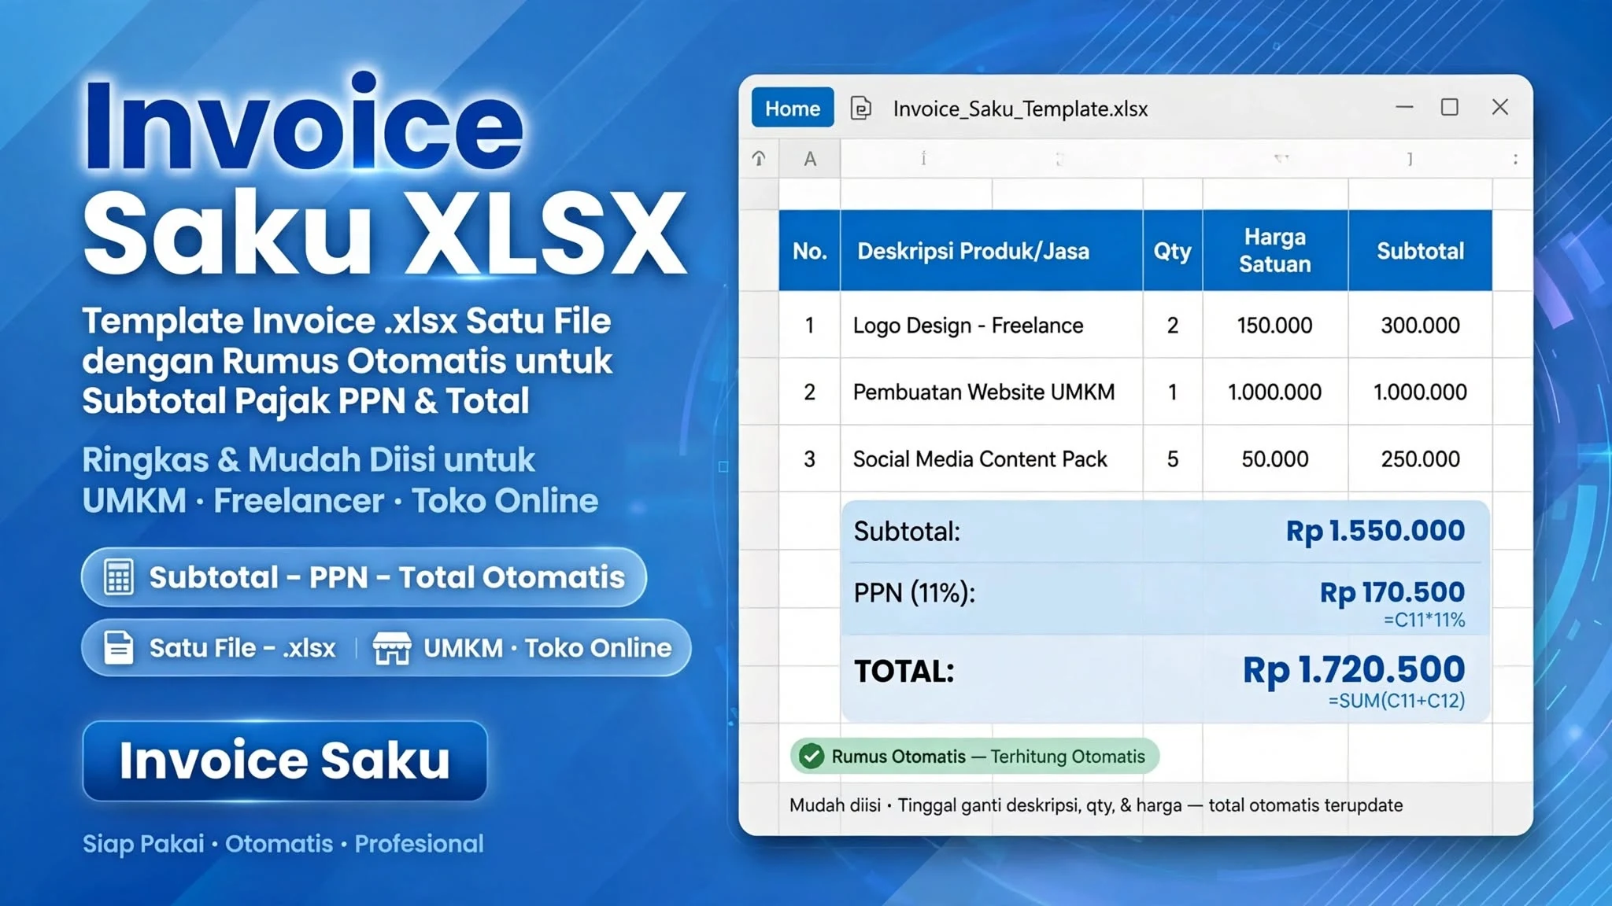Select the Harga Satuan cell for Pembuatan Website

coord(1275,392)
